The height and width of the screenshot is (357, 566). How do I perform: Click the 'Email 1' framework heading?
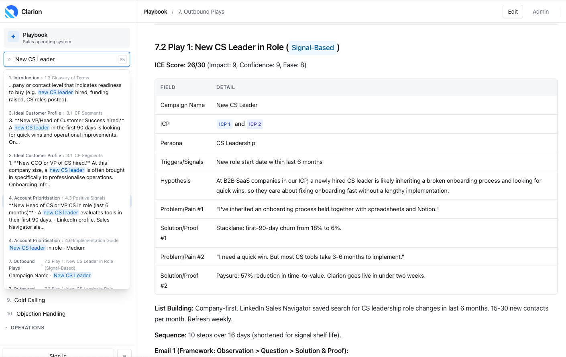(x=251, y=351)
